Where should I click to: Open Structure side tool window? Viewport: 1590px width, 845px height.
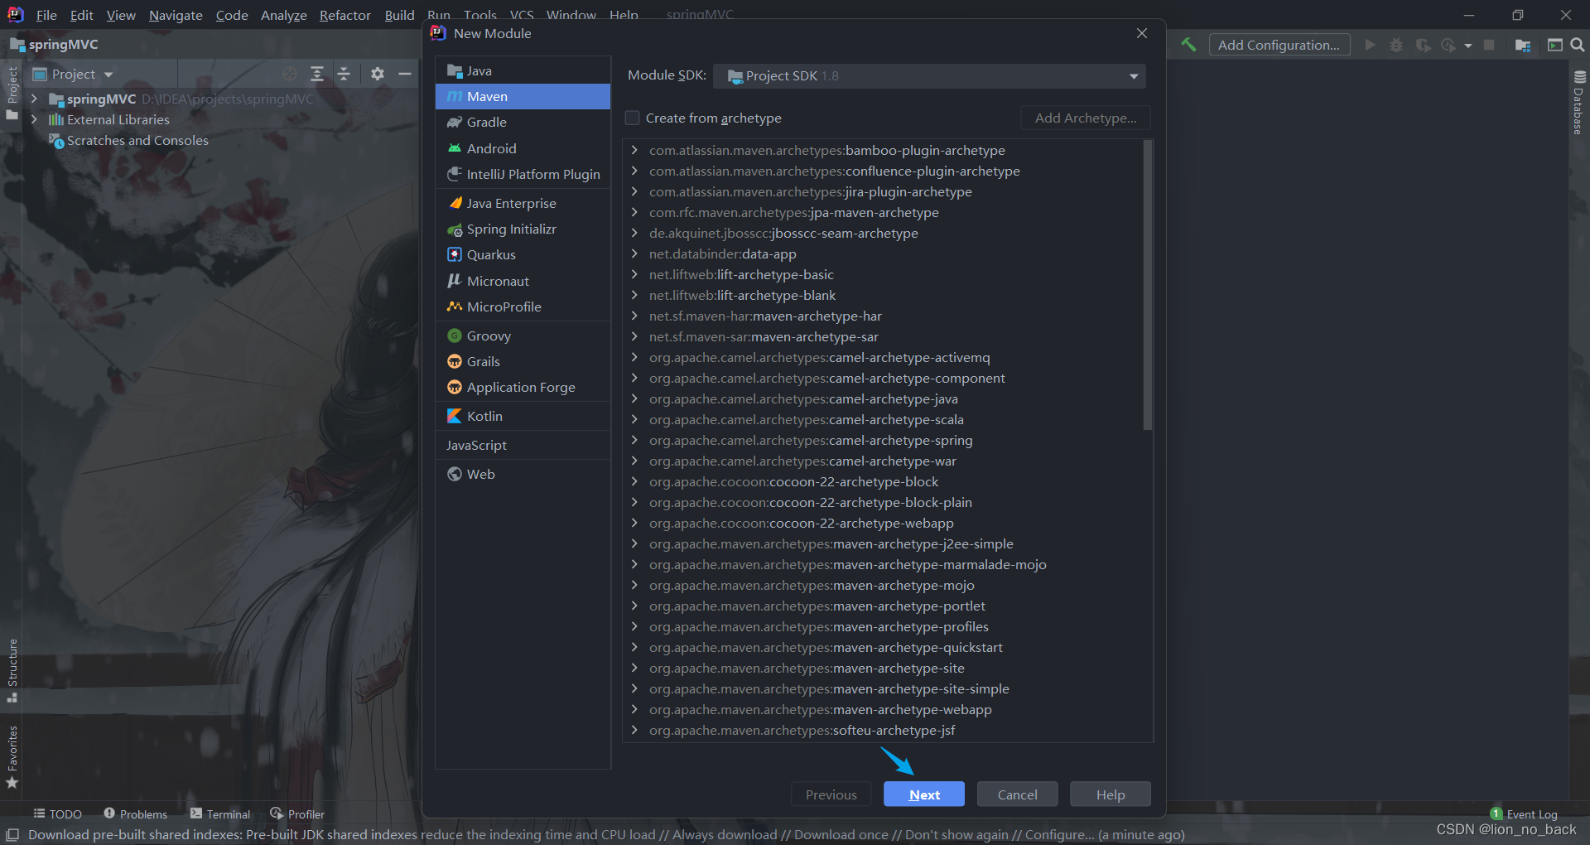12,670
